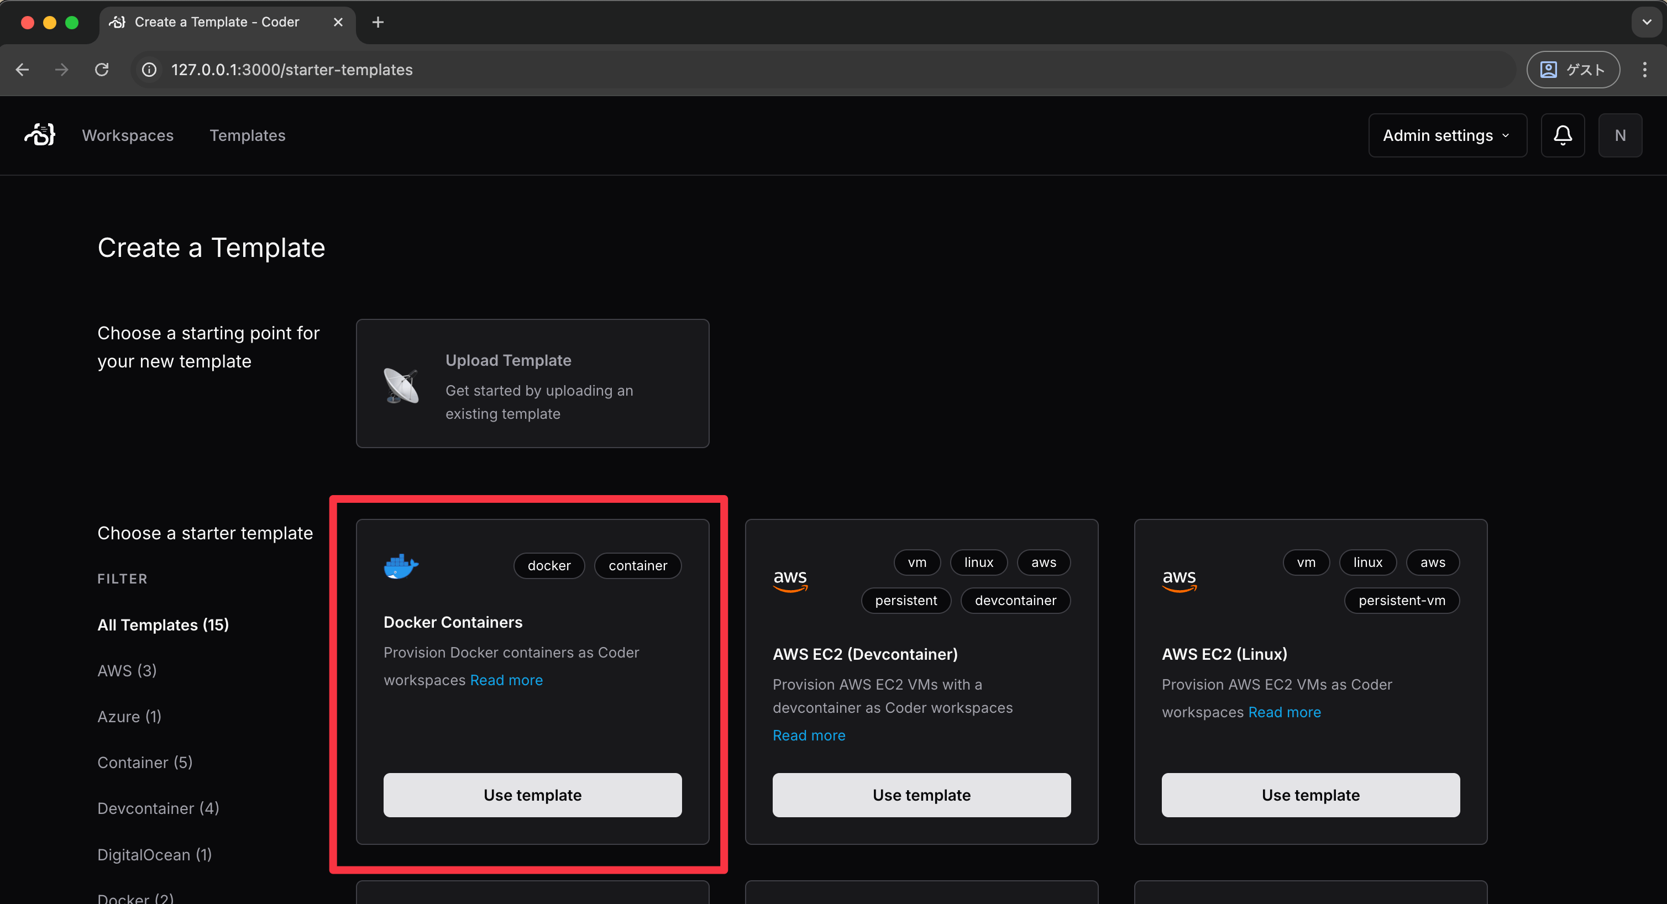This screenshot has width=1667, height=904.
Task: Click the FILTER label
Action: coord(122,579)
